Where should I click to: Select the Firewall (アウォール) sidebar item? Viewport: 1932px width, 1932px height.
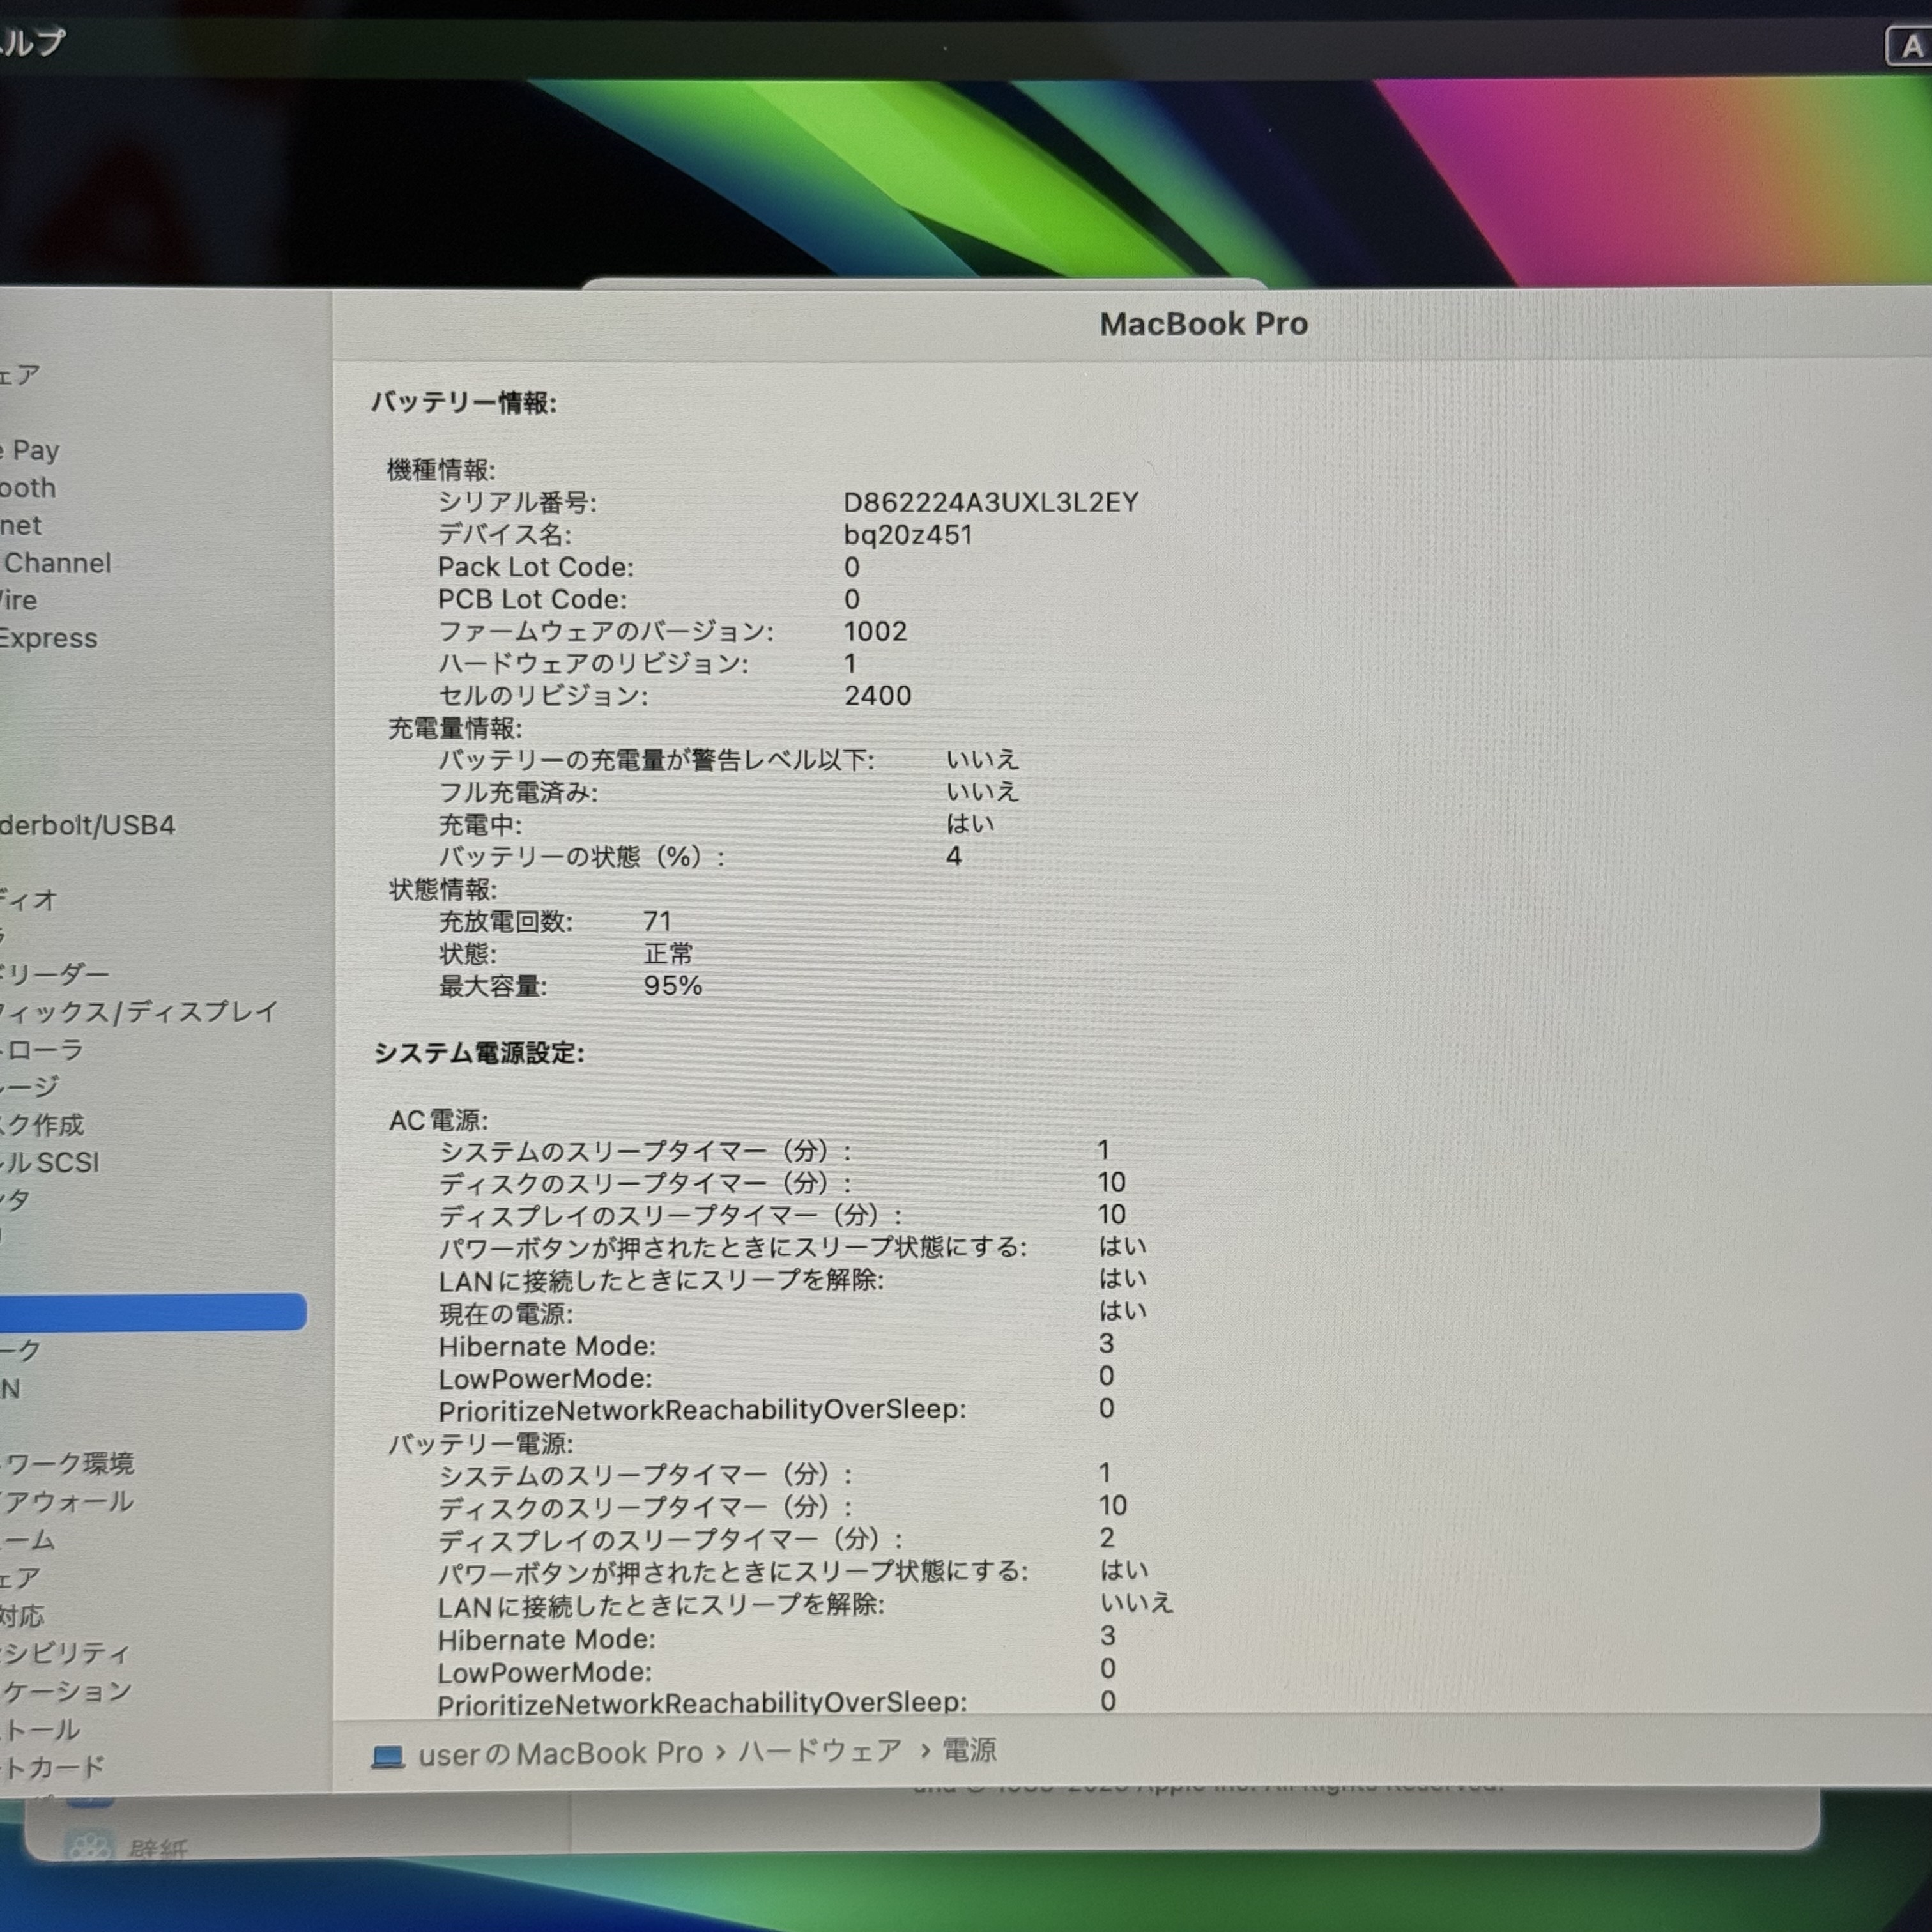(68, 1502)
